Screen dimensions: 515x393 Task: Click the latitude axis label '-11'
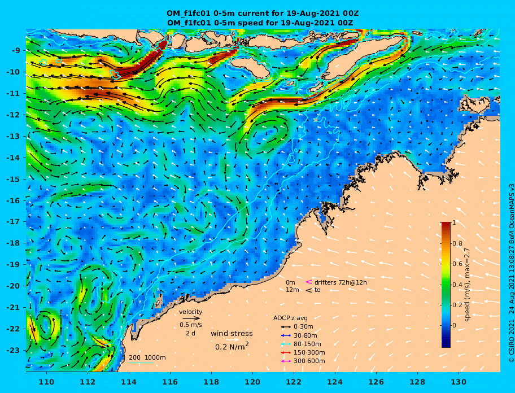pyautogui.click(x=14, y=94)
